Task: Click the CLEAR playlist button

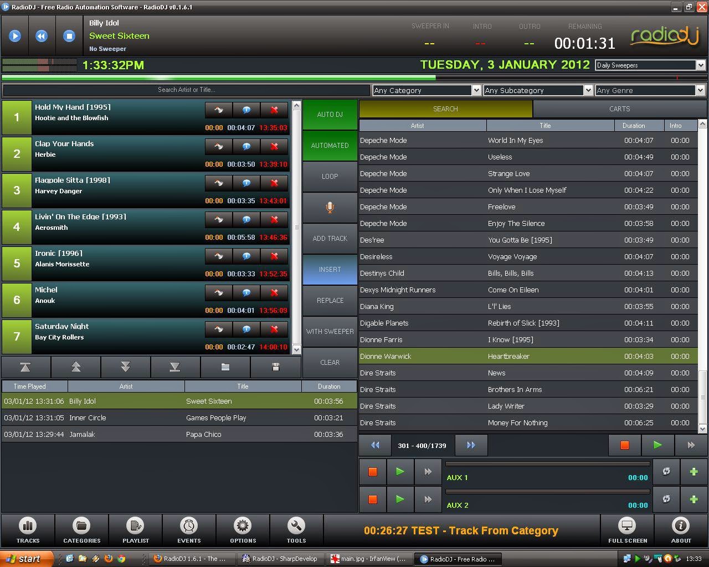Action: (x=330, y=363)
